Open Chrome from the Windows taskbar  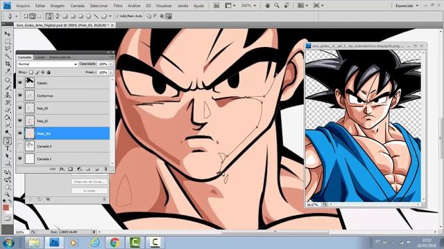click(114, 242)
